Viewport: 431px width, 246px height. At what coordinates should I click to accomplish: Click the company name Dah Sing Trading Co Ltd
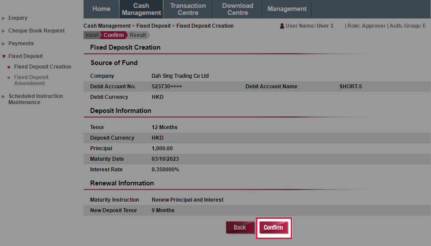coord(180,76)
